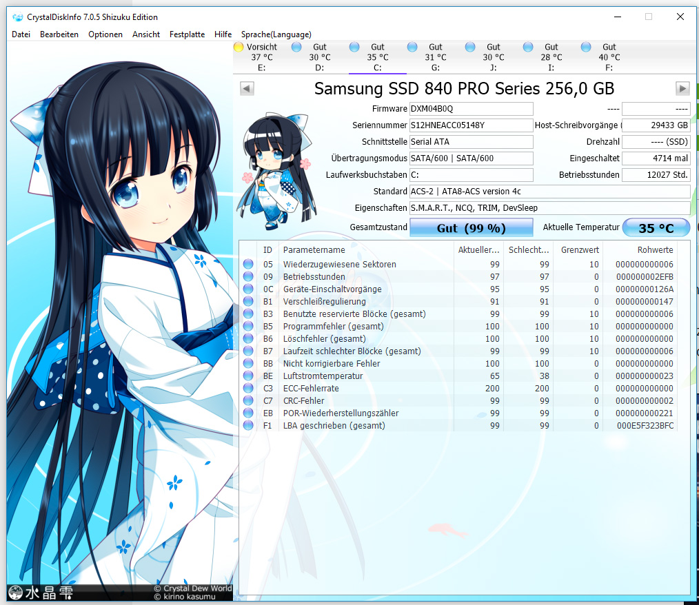Click the Standard ACS-2 field

(549, 191)
